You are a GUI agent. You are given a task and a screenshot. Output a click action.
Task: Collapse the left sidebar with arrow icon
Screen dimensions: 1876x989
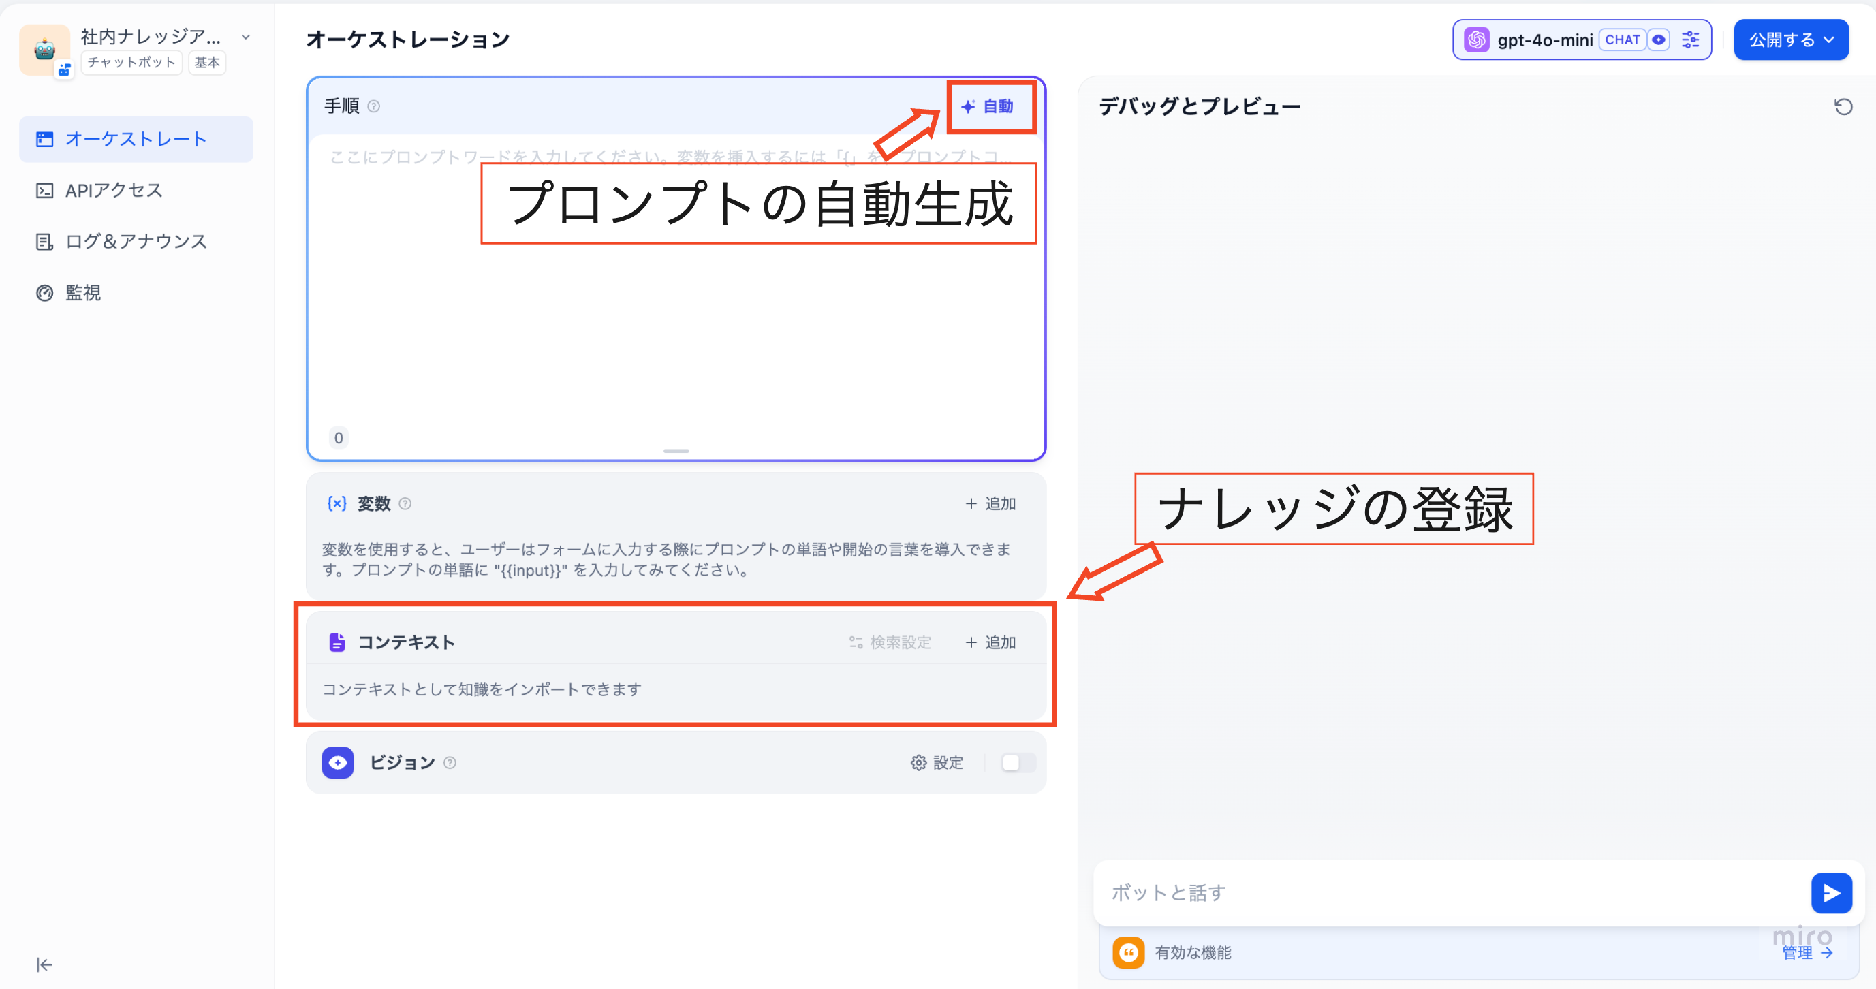point(44,964)
